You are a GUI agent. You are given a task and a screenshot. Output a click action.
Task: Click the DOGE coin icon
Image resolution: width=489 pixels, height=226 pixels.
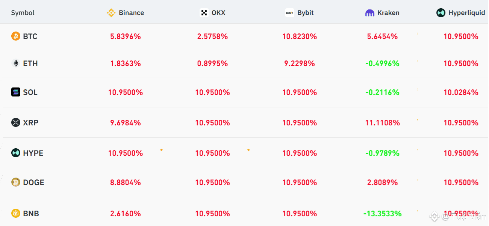[15, 182]
